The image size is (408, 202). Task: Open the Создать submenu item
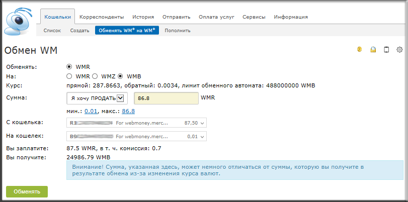(79, 31)
